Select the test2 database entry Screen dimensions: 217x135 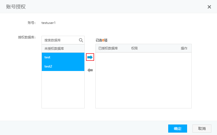click(x=63, y=66)
